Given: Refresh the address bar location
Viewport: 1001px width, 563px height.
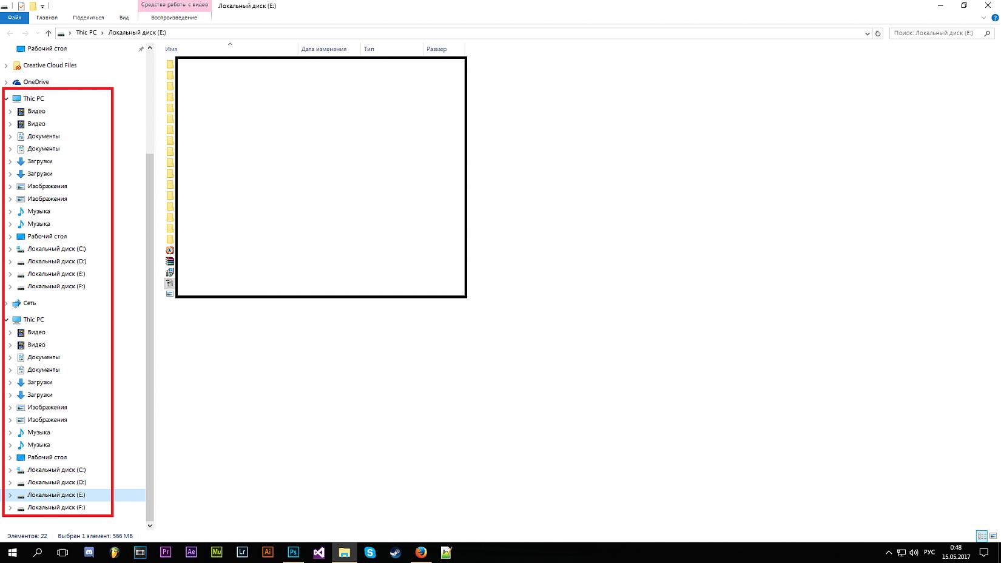Looking at the screenshot, I should pyautogui.click(x=877, y=33).
